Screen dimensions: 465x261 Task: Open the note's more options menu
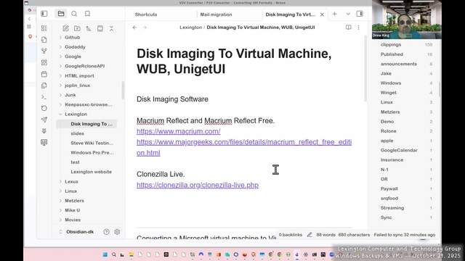[x=358, y=28]
